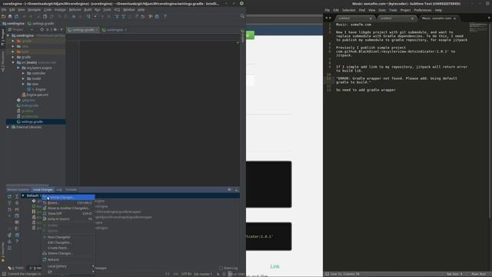The image size is (492, 277).
Task: Collapse the Default changelist
Action: (x=23, y=195)
